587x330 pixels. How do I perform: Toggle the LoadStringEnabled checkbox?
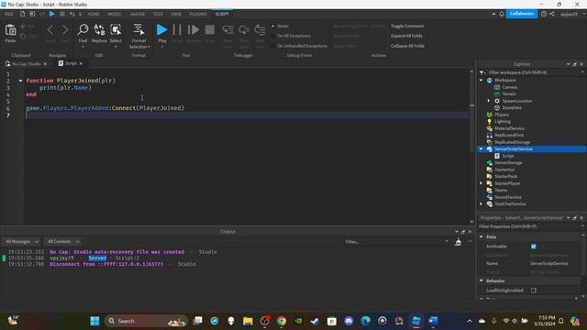click(534, 291)
